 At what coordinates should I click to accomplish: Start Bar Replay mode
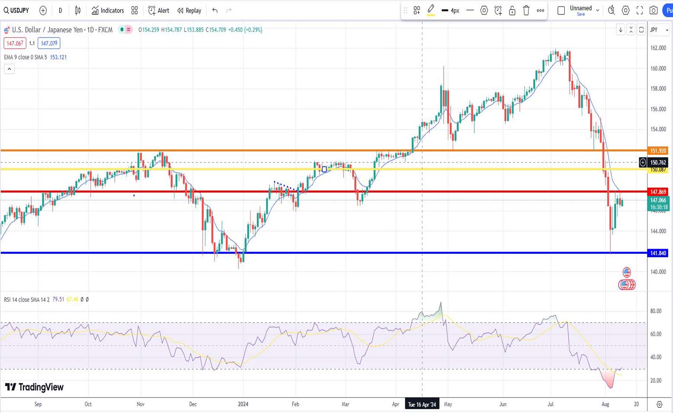tap(189, 10)
